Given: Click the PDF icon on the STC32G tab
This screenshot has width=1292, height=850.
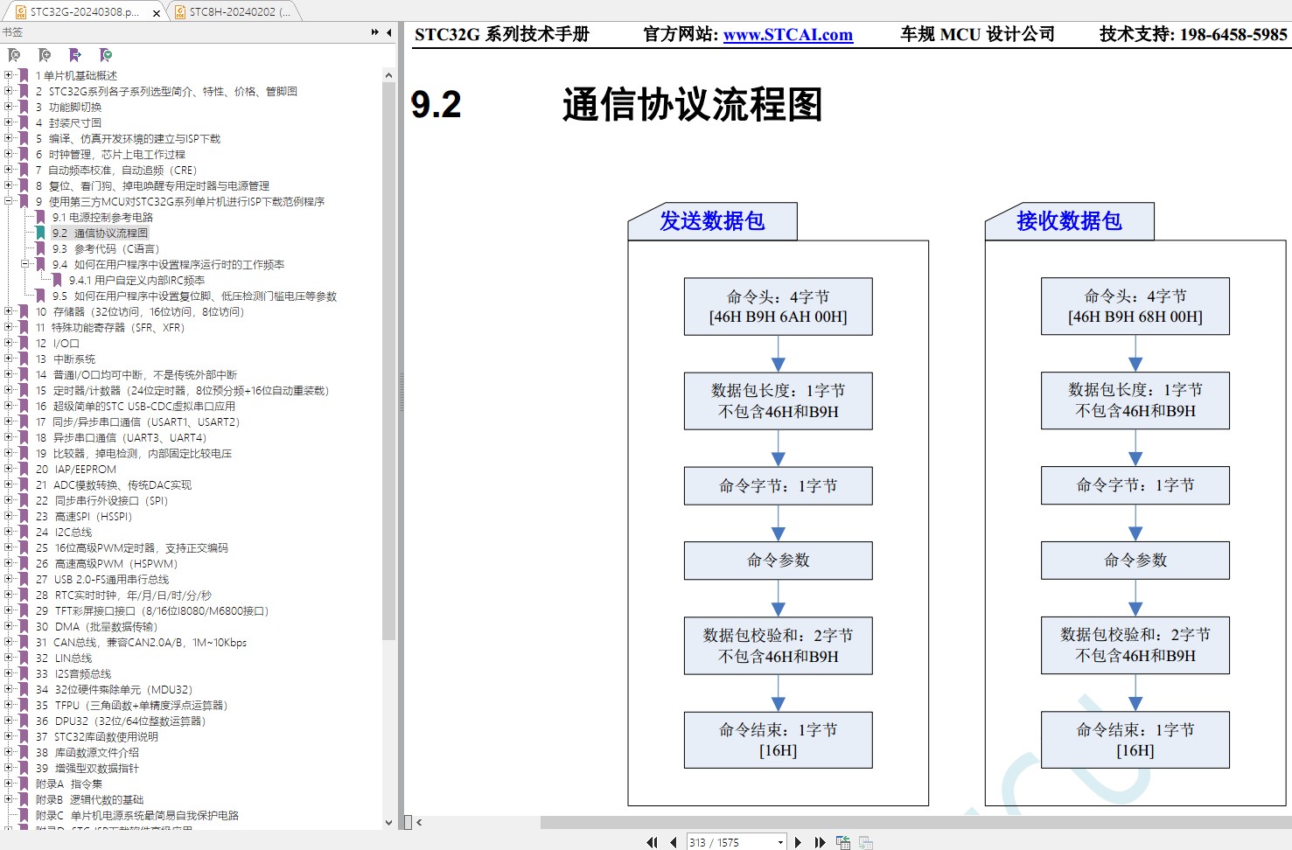Looking at the screenshot, I should 21,12.
